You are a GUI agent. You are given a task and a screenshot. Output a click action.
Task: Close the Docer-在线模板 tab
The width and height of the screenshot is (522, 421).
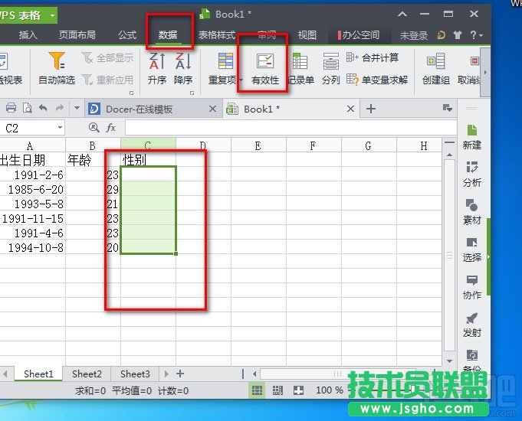click(x=213, y=109)
